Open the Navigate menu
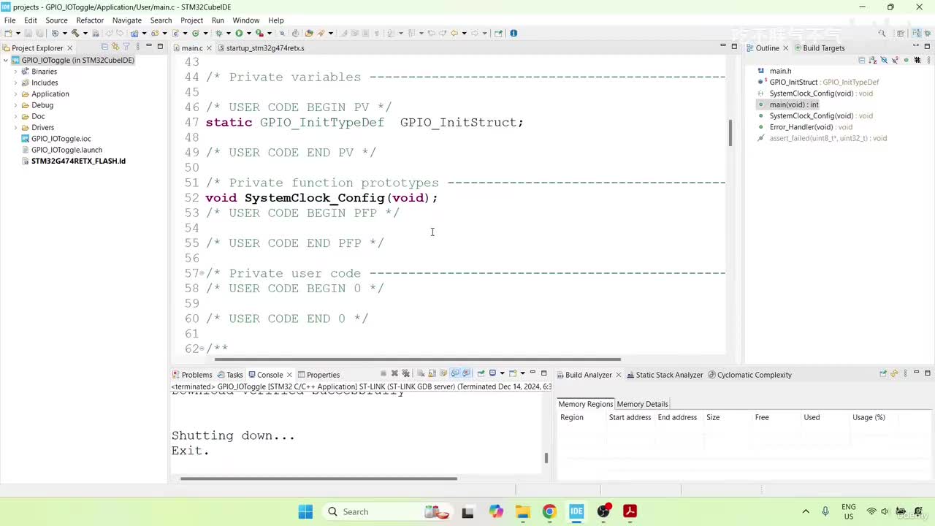This screenshot has height=526, width=935. pyautogui.click(x=127, y=20)
